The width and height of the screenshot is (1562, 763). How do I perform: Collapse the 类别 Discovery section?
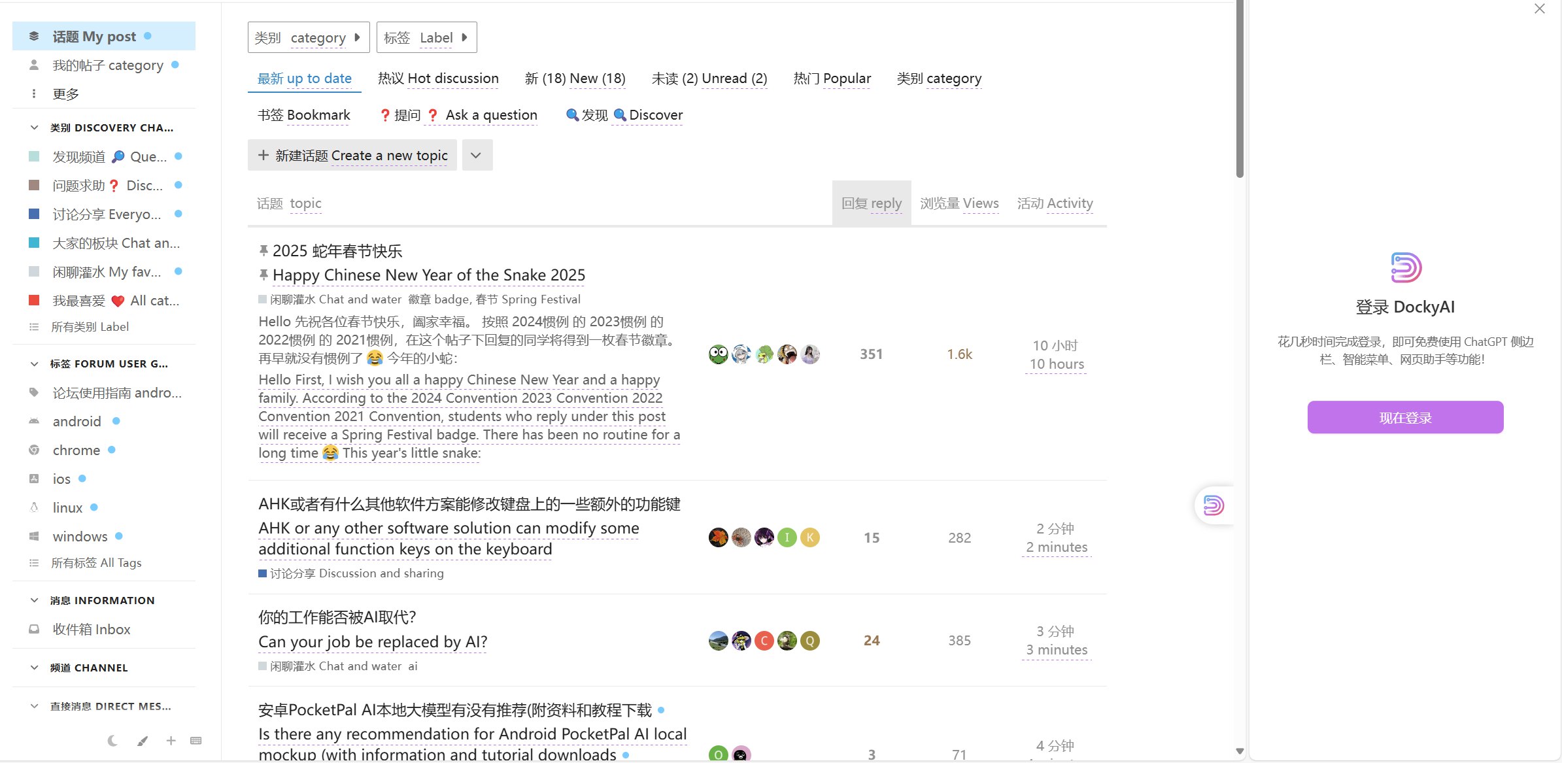coord(34,127)
